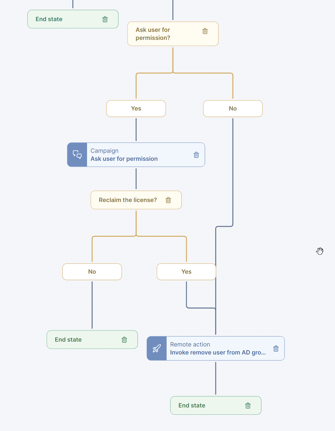
Task: Delete the End state under No branch
Action: (x=124, y=340)
